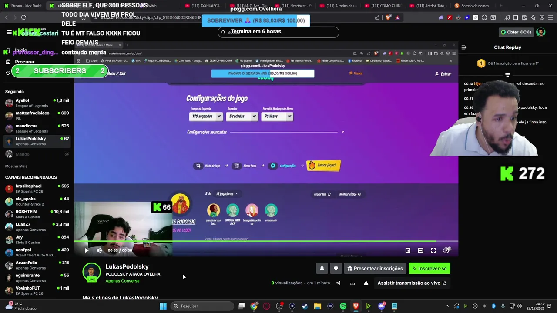Open the user profile avatar menu in the header

[x=540, y=32]
